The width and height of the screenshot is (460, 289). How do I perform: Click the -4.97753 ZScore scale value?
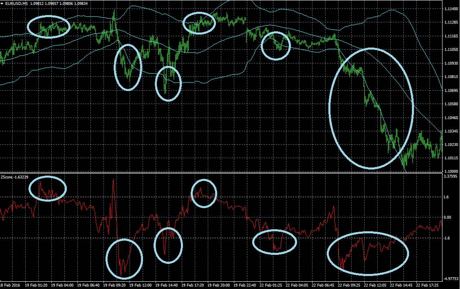click(450, 278)
